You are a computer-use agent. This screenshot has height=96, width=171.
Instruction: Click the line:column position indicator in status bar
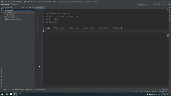[133, 91]
